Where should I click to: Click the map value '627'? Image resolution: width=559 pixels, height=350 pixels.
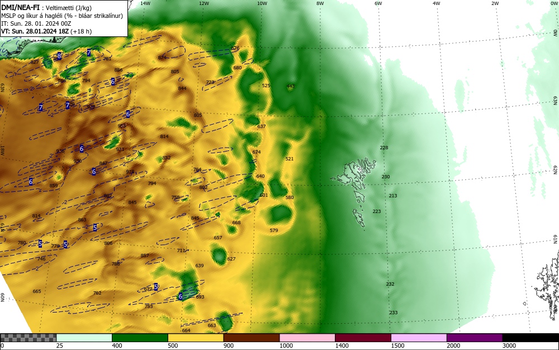pyautogui.click(x=231, y=259)
